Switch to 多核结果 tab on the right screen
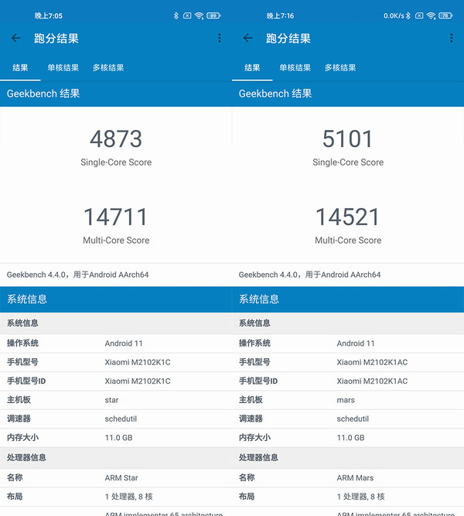Screen dimensions: 464x516 coord(340,68)
